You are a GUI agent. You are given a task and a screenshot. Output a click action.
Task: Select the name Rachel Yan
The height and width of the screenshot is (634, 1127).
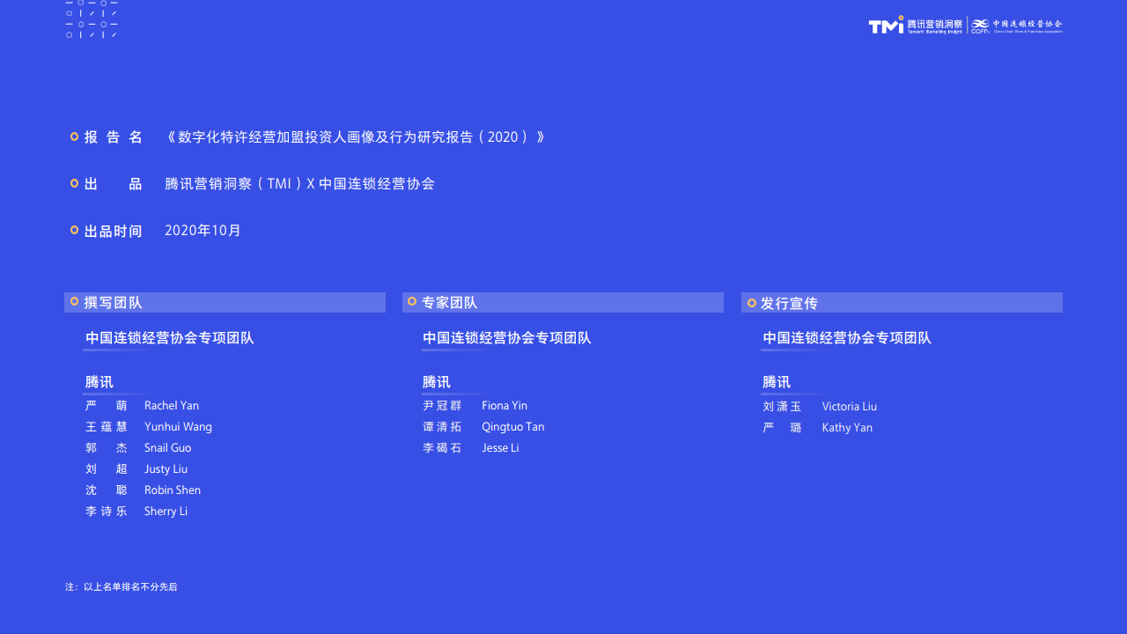click(x=172, y=406)
